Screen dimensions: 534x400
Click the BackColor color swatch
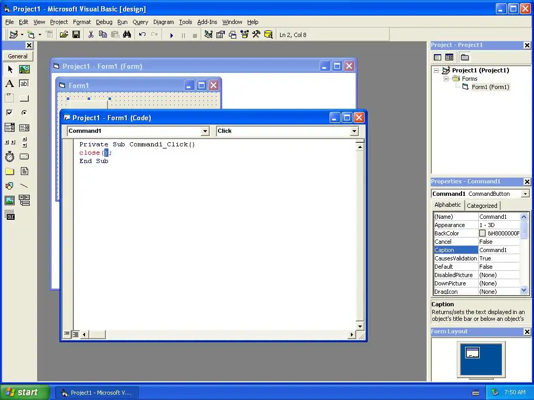click(x=482, y=233)
